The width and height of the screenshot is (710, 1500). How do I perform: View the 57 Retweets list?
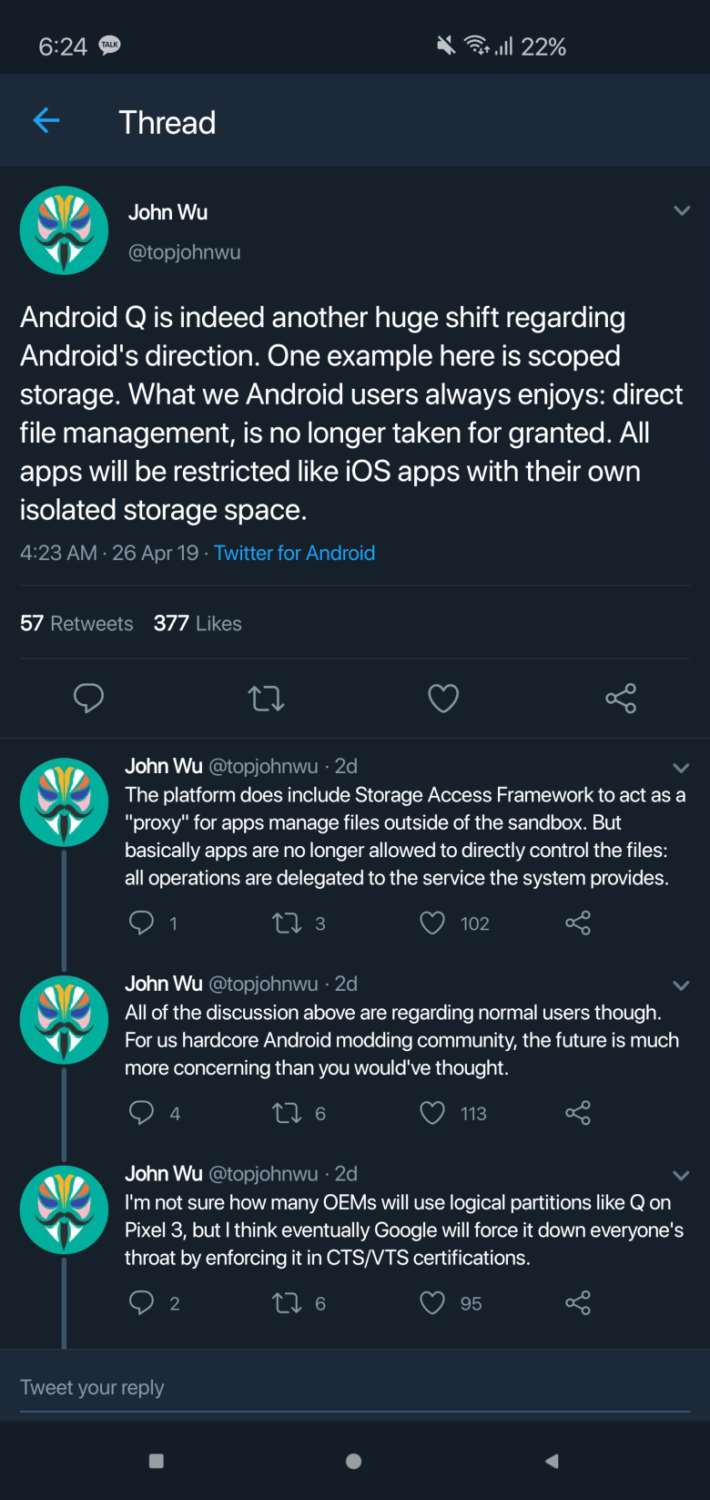(x=76, y=624)
